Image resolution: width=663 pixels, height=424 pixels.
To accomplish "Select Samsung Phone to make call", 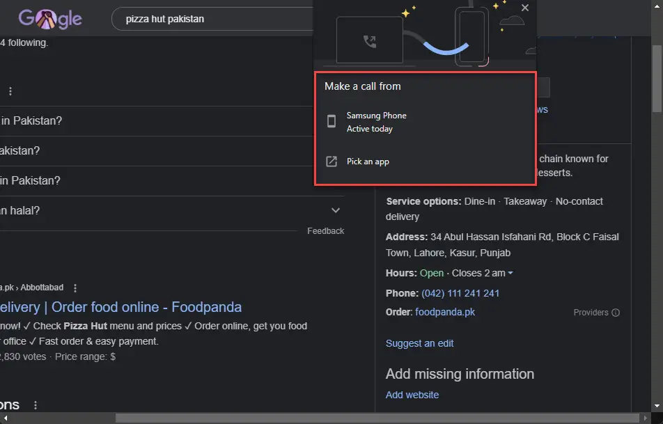I will coord(426,122).
